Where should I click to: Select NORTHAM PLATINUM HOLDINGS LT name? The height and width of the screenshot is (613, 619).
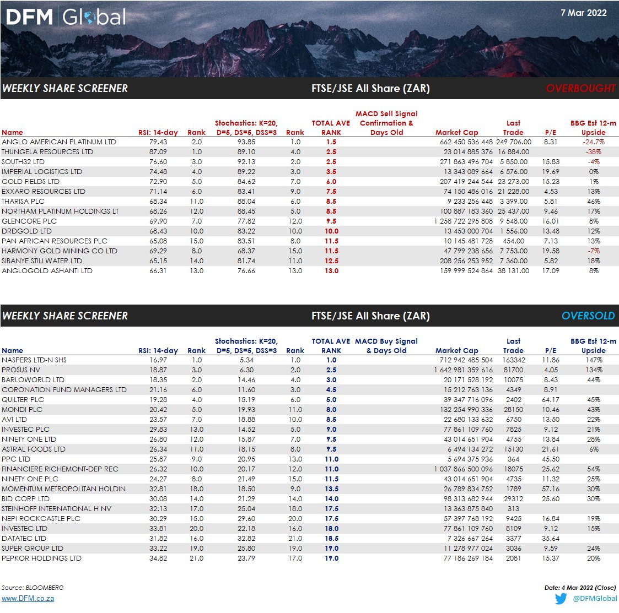point(60,211)
